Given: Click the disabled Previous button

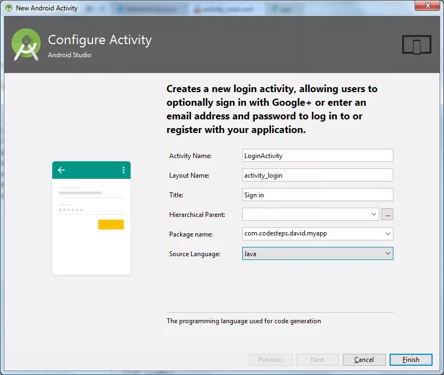Looking at the screenshot, I should [271, 360].
